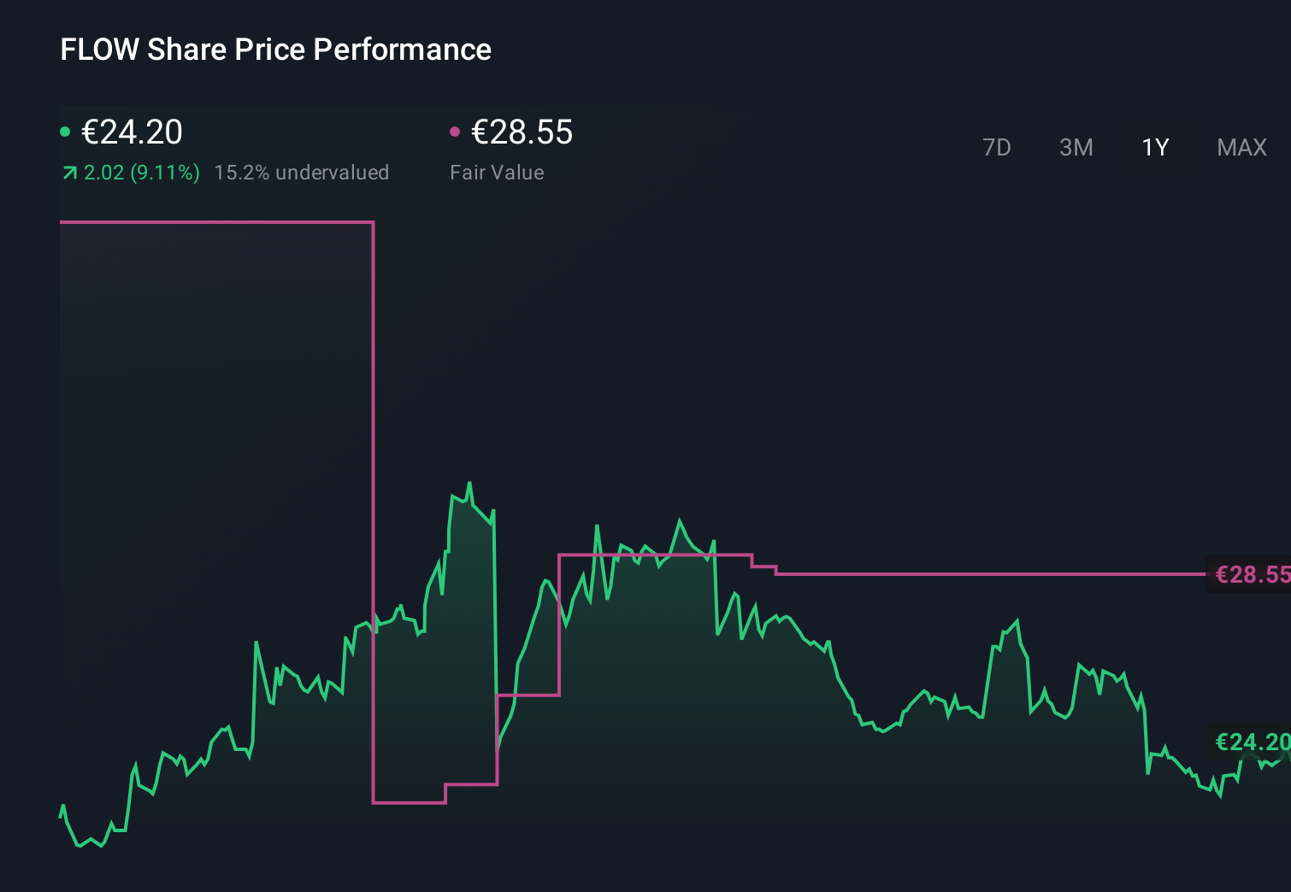Click the FLOW Share Price Performance title
The width and height of the screenshot is (1291, 892).
pyautogui.click(x=275, y=50)
